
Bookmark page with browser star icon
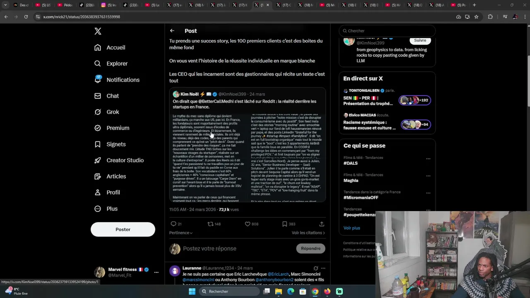point(476,17)
